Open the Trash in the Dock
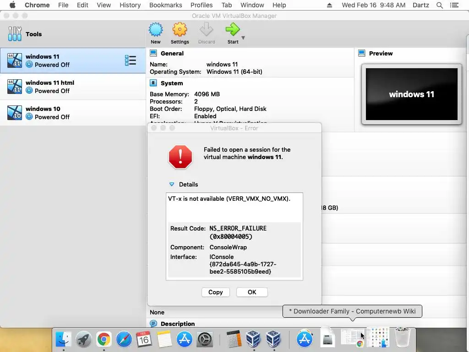The image size is (469, 352). (x=402, y=338)
